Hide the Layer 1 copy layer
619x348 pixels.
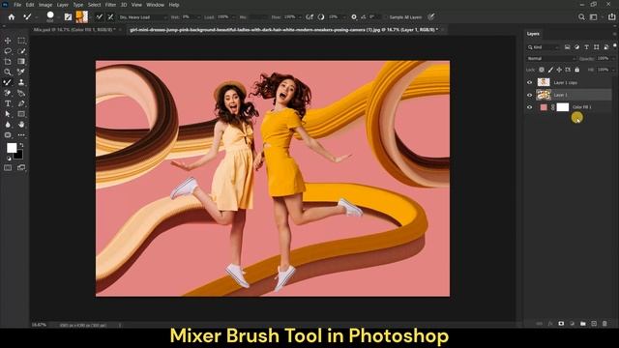529,82
